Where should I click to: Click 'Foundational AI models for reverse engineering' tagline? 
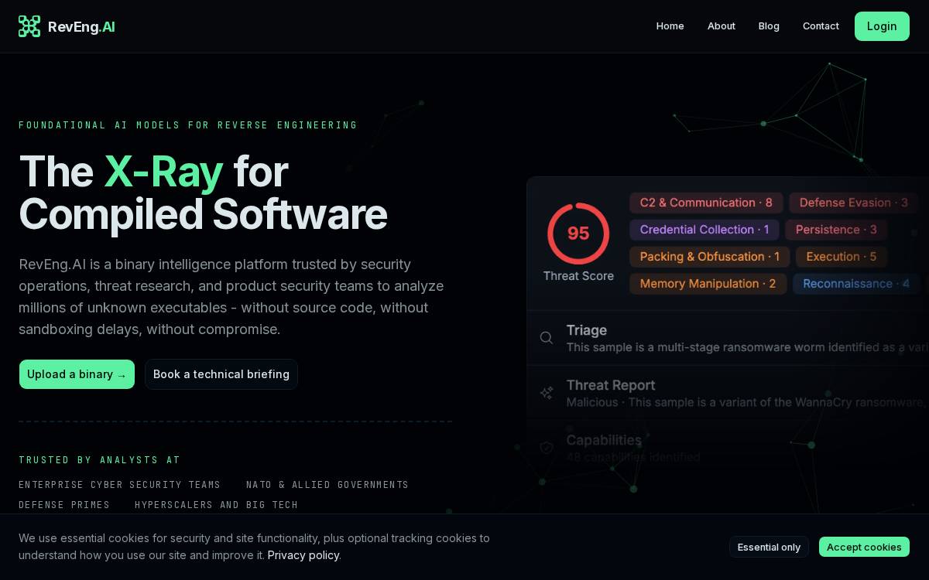click(x=188, y=125)
